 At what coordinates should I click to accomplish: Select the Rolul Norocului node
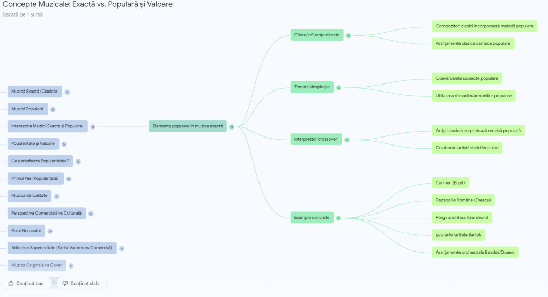click(26, 231)
